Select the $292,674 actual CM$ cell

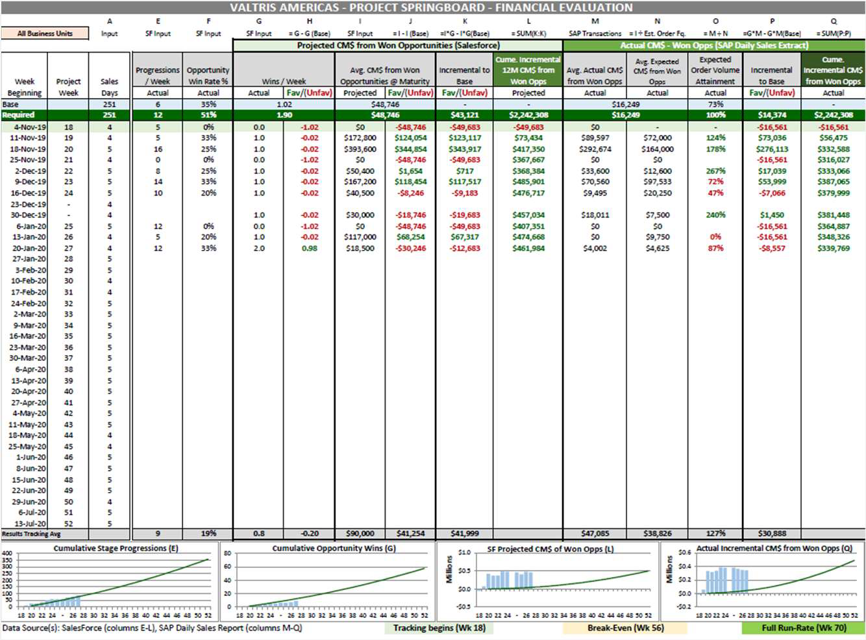595,149
